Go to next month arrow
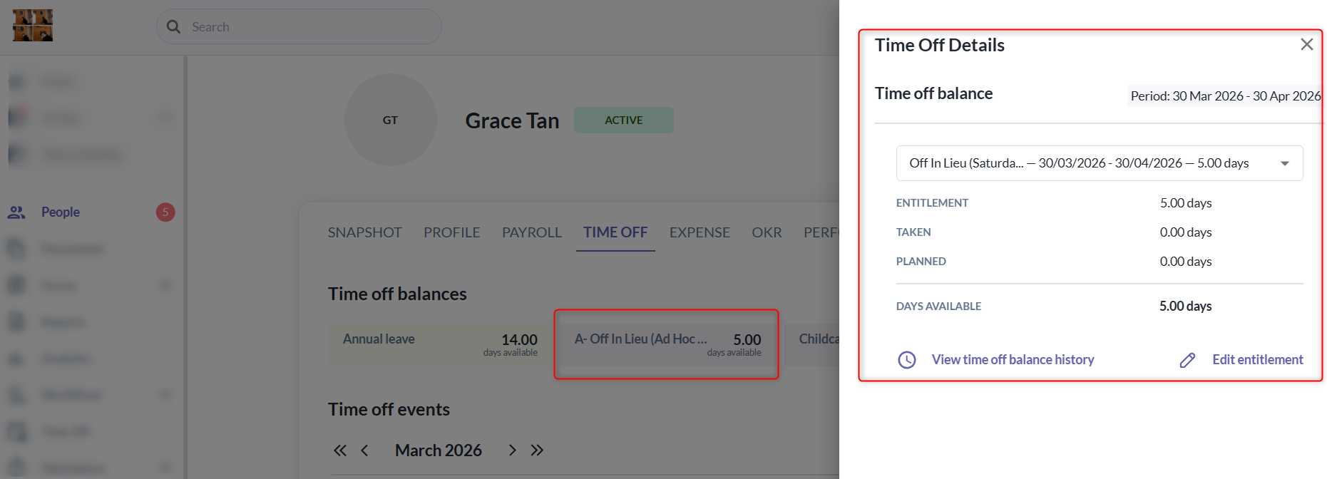Image resolution: width=1327 pixels, height=479 pixels. [x=512, y=450]
